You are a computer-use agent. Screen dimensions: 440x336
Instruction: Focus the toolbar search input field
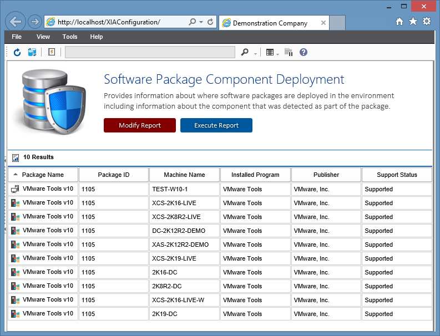click(150, 52)
